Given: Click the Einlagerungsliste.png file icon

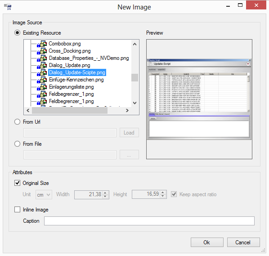Looking at the screenshot, I should (x=42, y=87).
